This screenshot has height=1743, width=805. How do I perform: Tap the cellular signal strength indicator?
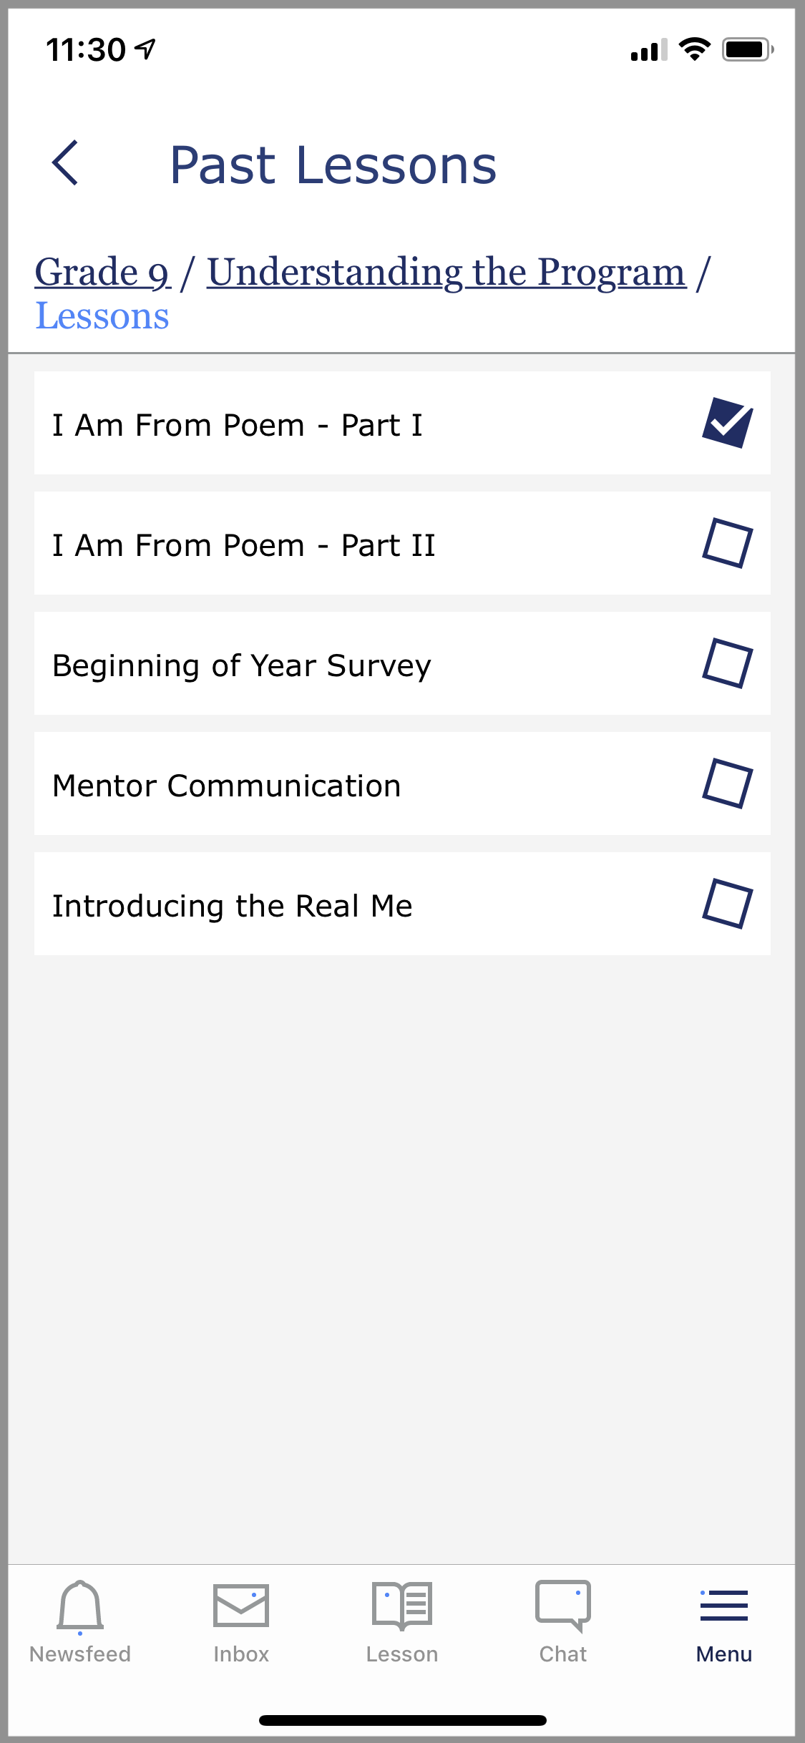pos(648,50)
